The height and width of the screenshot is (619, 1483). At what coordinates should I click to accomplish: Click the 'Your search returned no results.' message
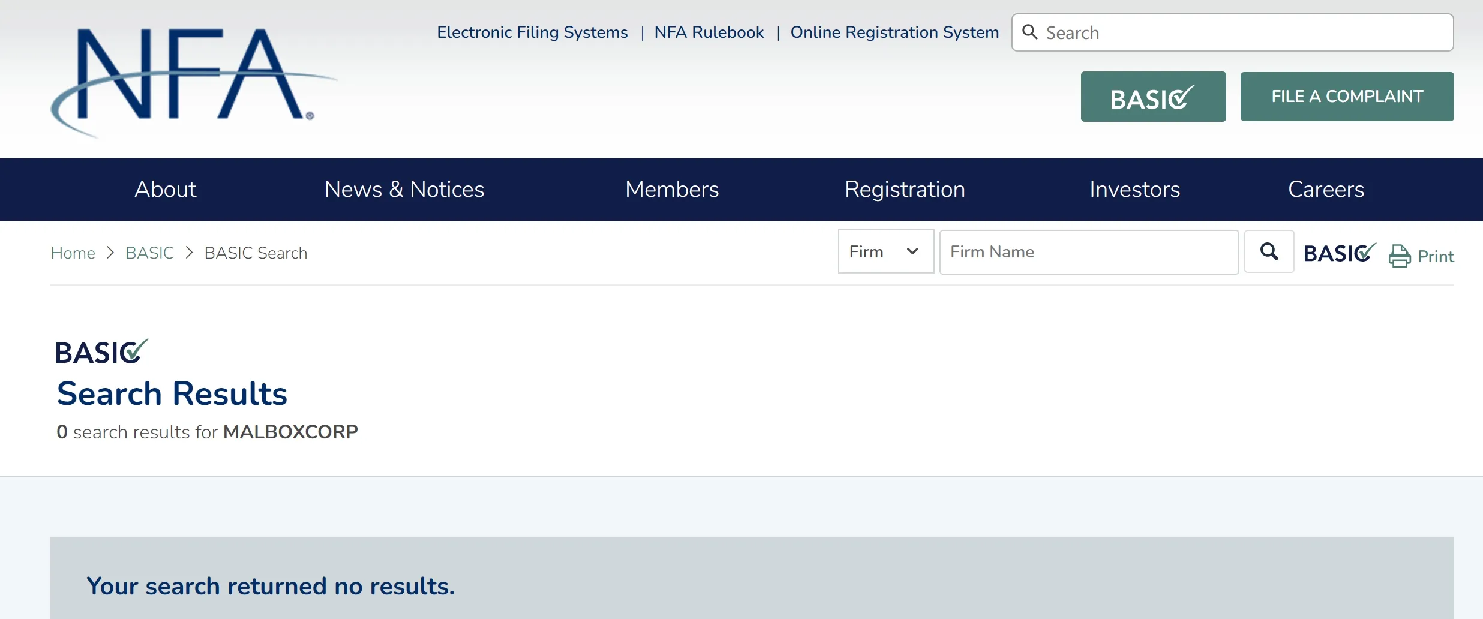coord(271,586)
